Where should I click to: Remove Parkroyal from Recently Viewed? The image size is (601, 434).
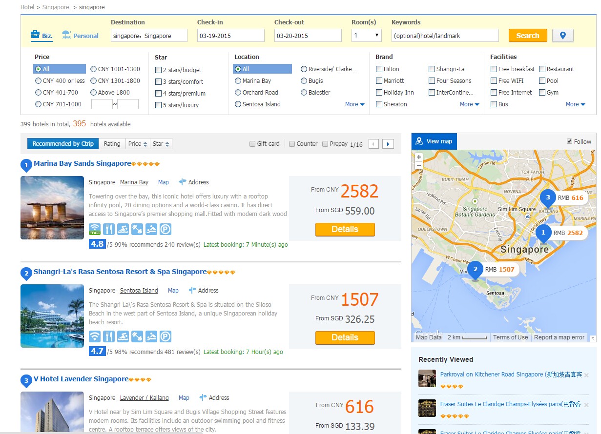(586, 375)
